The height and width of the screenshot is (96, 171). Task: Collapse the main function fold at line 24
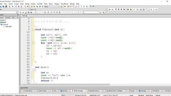pos(34,70)
